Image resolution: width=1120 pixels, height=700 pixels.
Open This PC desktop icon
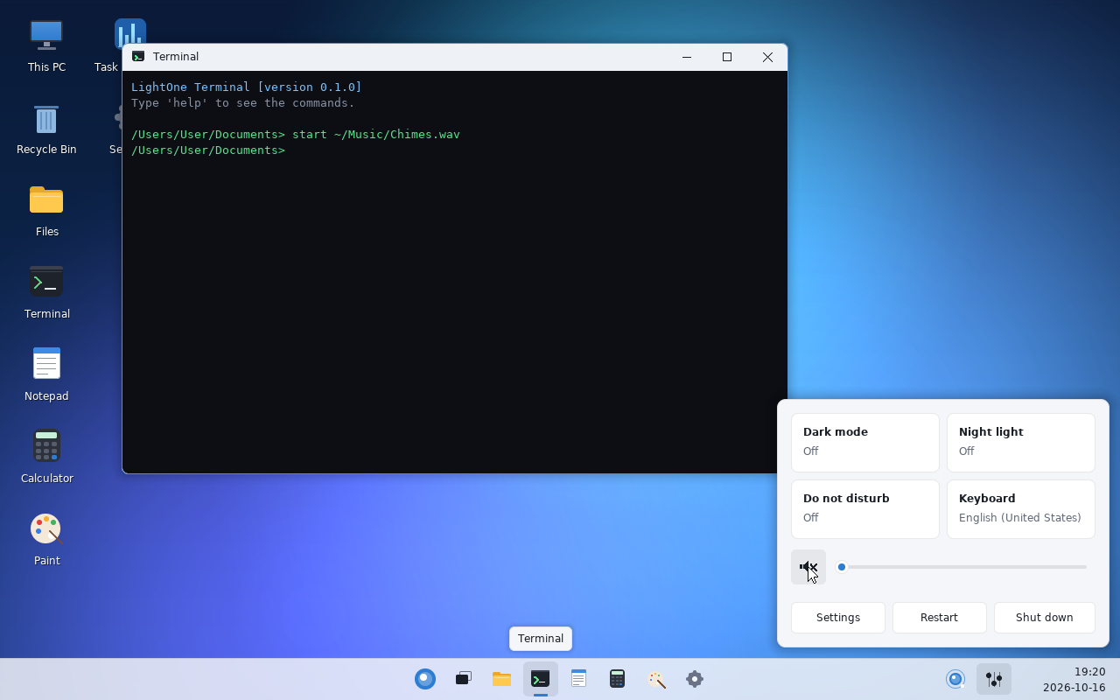(x=46, y=45)
